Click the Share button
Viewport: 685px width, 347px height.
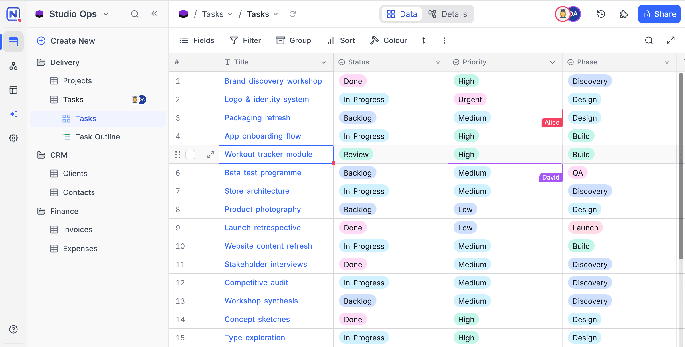pos(660,14)
